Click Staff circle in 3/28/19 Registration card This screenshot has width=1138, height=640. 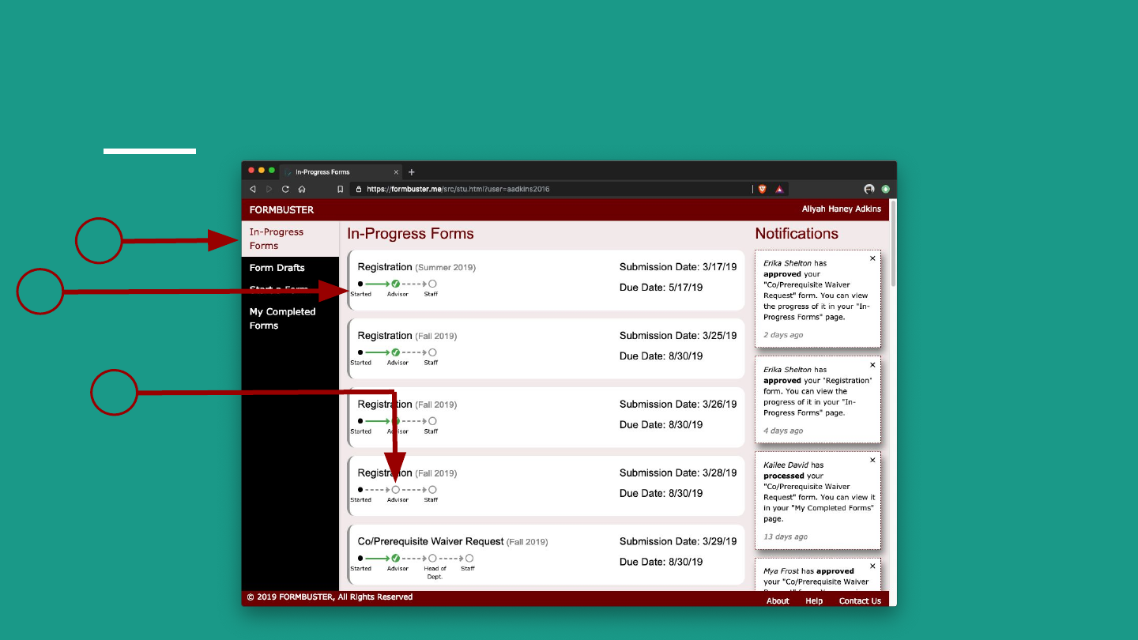pos(432,490)
